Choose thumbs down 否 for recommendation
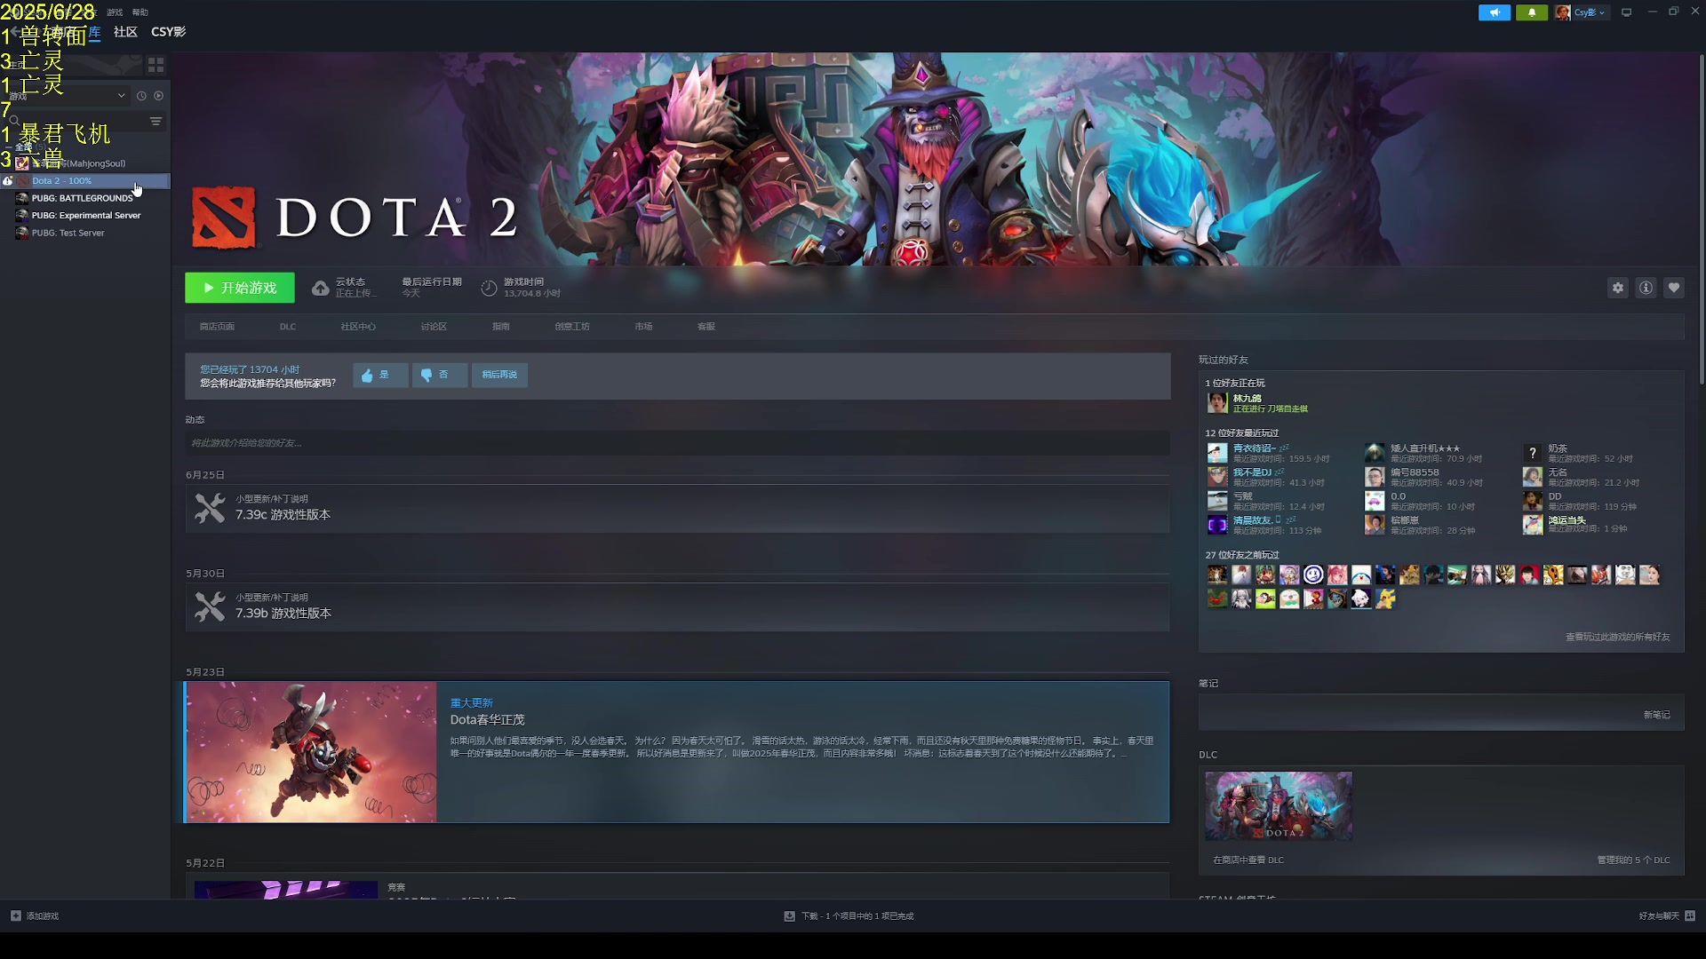Screen dimensions: 1706x959 (x=439, y=375)
